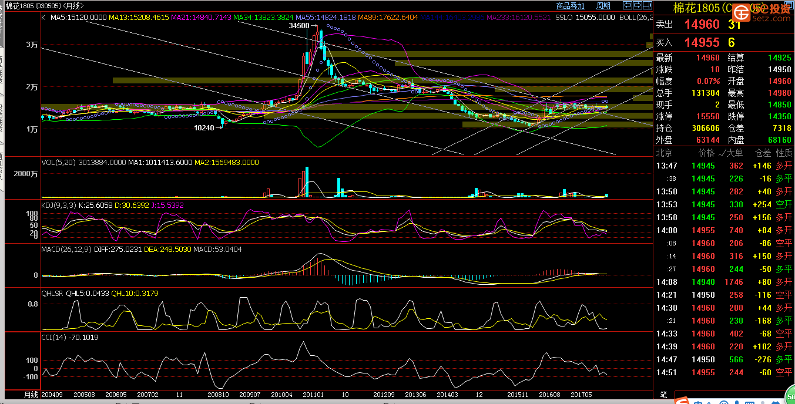Click the CCI(14) -70.1019 indicator label
Viewport: 795px width, 404px height.
[70, 337]
